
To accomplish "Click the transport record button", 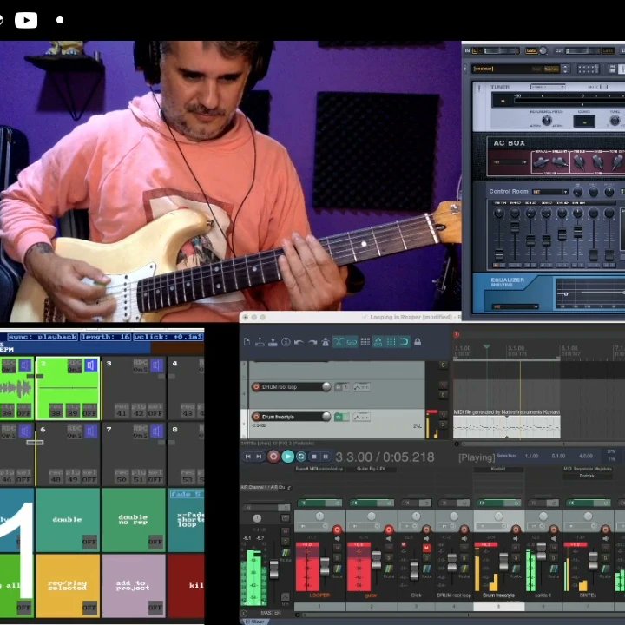I will (273, 457).
